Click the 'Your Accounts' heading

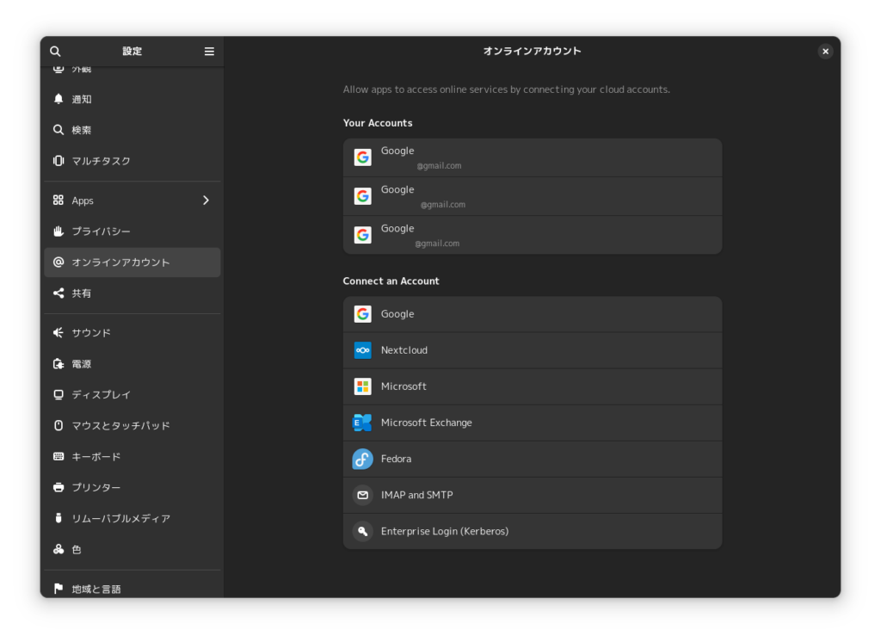click(378, 123)
